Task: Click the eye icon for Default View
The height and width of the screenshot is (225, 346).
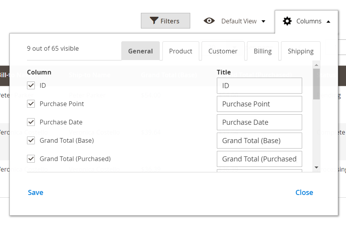Action: pyautogui.click(x=209, y=21)
